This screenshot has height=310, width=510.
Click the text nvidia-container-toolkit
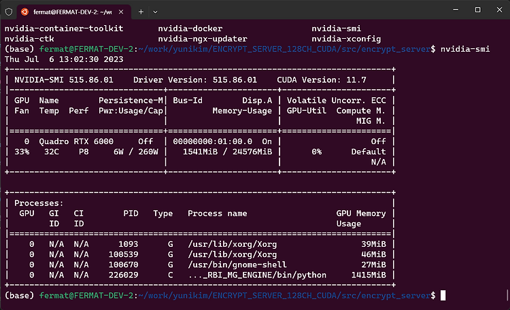pos(64,29)
